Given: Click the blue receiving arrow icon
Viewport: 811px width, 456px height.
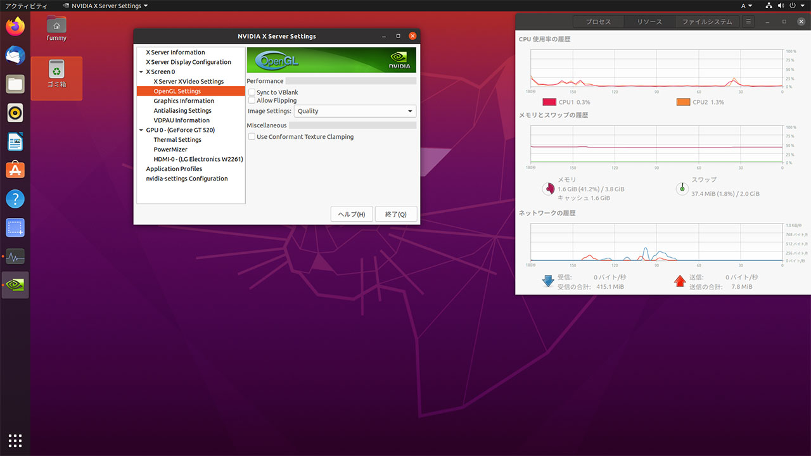Looking at the screenshot, I should tap(548, 281).
